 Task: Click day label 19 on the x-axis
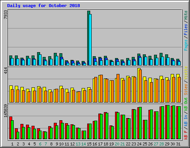[x=111, y=144]
